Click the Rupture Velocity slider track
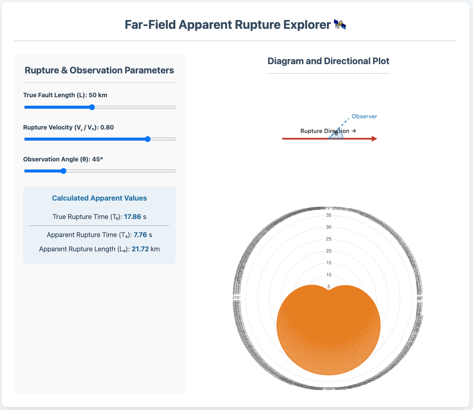 (96, 139)
